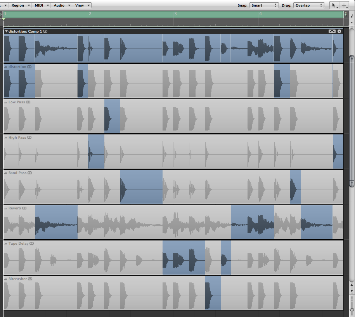This screenshot has width=355, height=317.
Task: Select the Reverb take's first highlighted comp section
Action: tap(56, 222)
